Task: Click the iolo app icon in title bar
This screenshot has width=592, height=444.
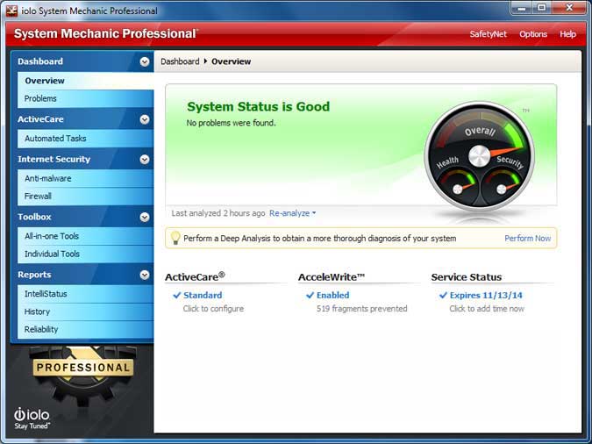Action: click(x=11, y=11)
